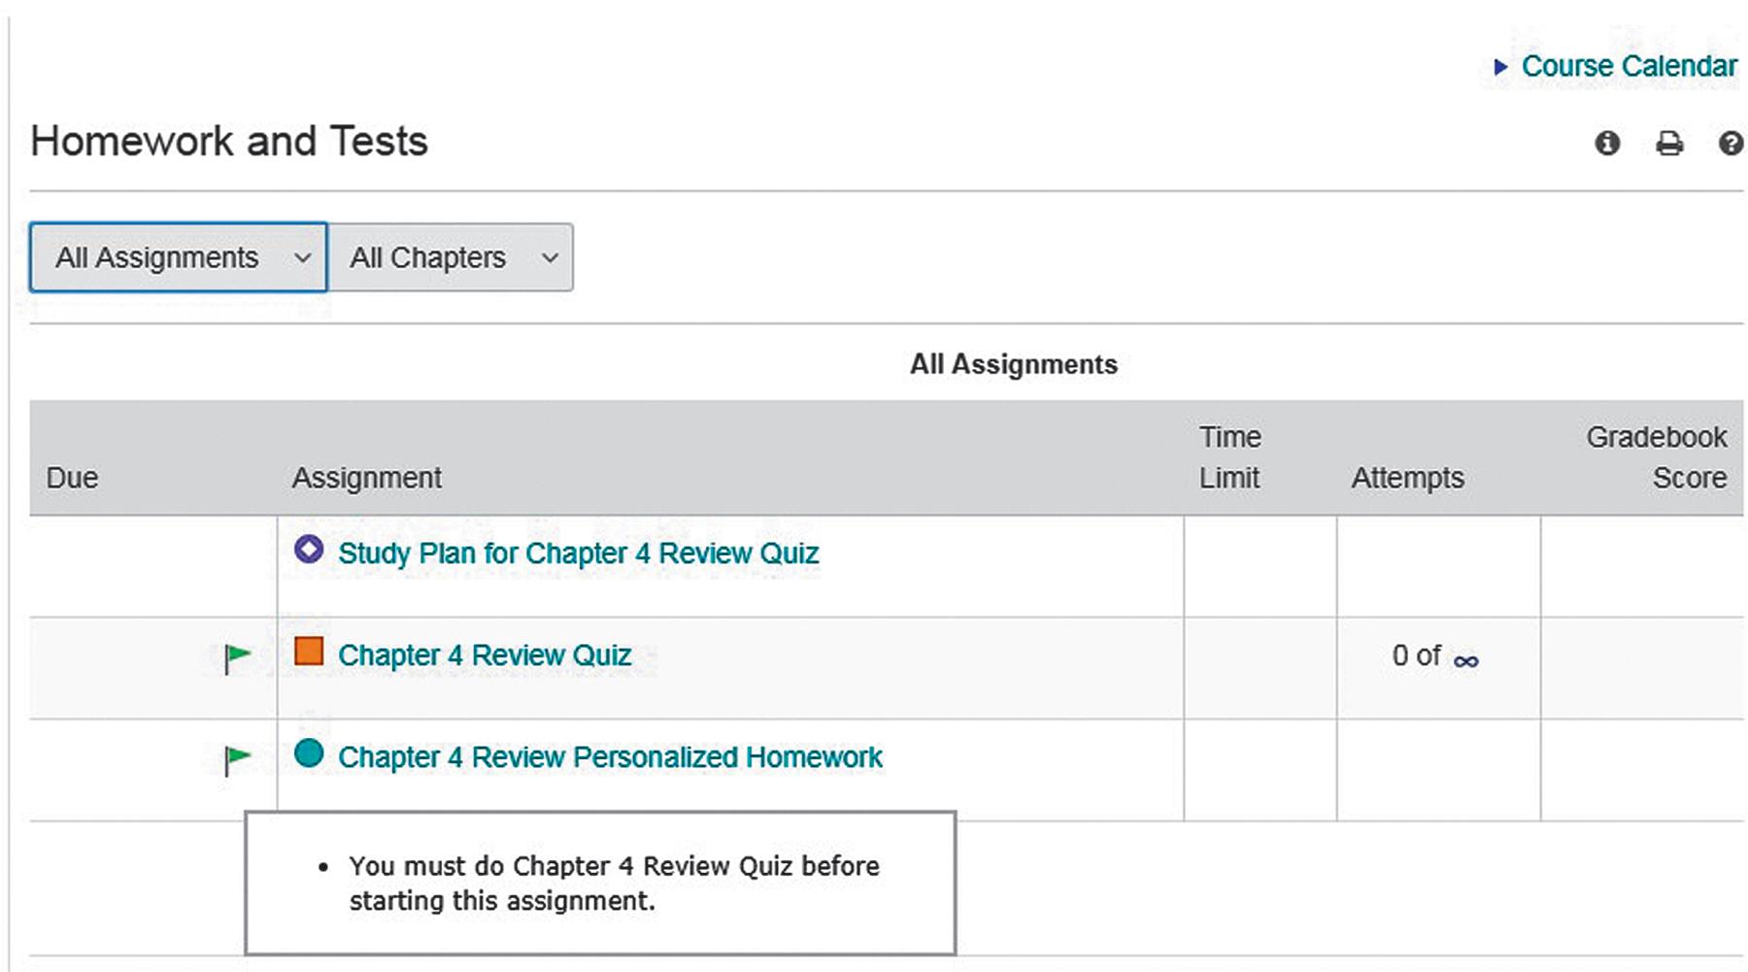Viewport: 1748px width, 972px height.
Task: Click green flag beside Chapter 4 Review Quiz
Action: tap(237, 657)
